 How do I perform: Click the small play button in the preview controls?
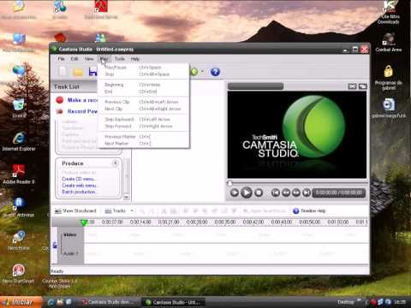coord(234,192)
